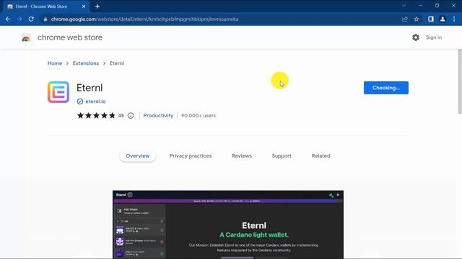Image resolution: width=462 pixels, height=259 pixels.
Task: Click the verified publisher badge
Action: click(80, 101)
